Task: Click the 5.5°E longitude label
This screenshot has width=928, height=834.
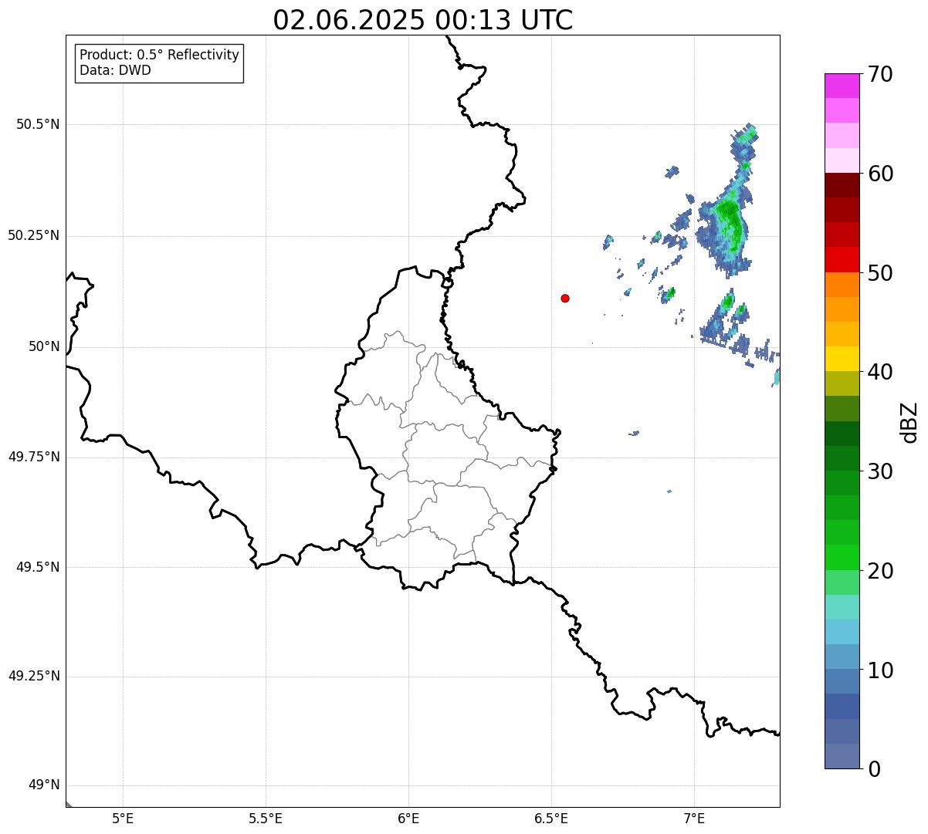Action: 266,819
